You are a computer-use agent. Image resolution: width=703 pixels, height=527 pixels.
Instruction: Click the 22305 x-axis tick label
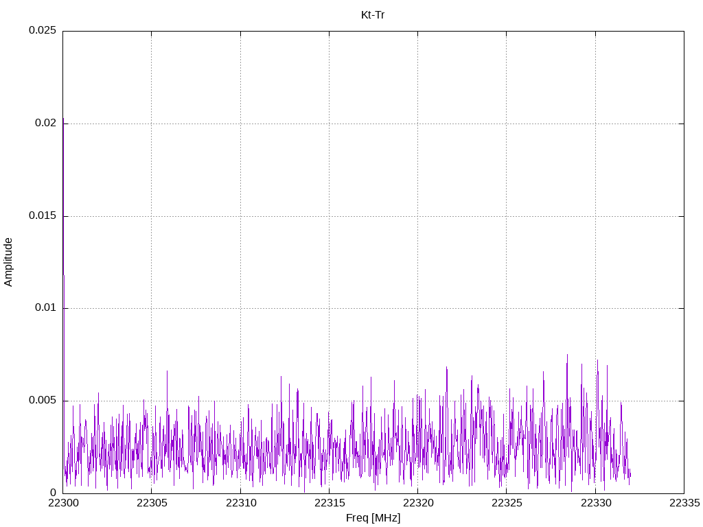pos(152,503)
